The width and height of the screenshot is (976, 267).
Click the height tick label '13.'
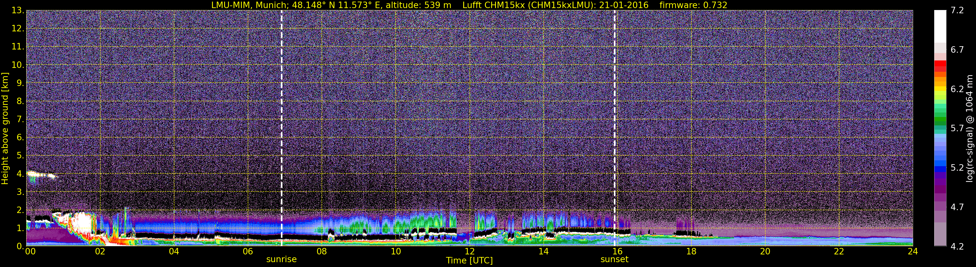(x=17, y=10)
